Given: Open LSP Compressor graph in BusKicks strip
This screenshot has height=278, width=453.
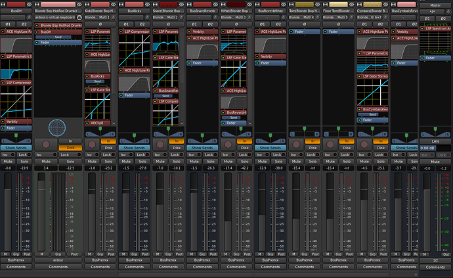Looking at the screenshot, I should click(133, 51).
